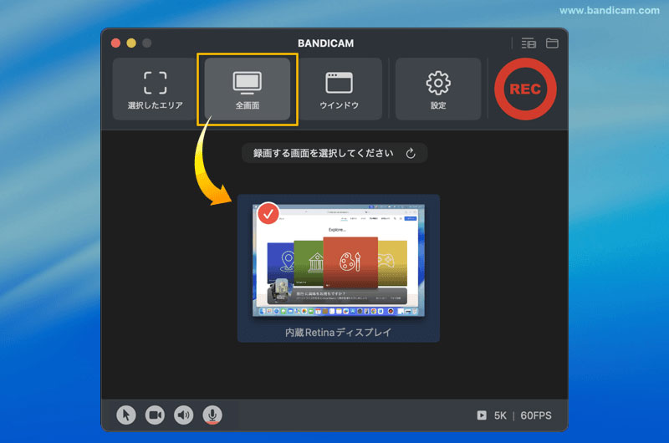Image resolution: width=669 pixels, height=443 pixels.
Task: Select the 選択したエリア capture mode
Action: click(x=155, y=89)
